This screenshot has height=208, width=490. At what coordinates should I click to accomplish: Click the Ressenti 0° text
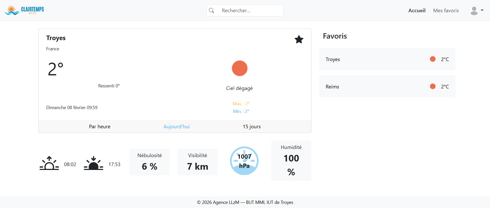point(109,86)
